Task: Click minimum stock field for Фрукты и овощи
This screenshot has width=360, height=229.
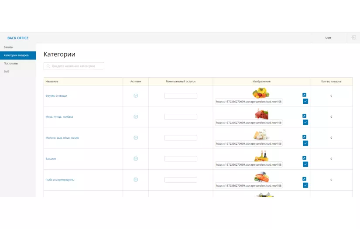Action: 181,96
